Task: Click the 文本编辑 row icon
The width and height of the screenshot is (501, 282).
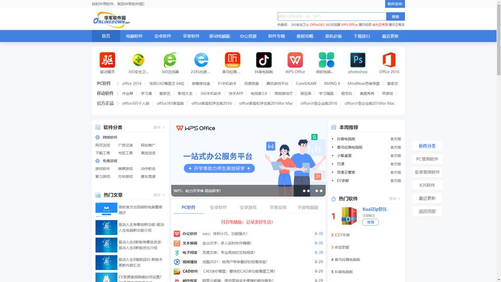Action: (177, 243)
